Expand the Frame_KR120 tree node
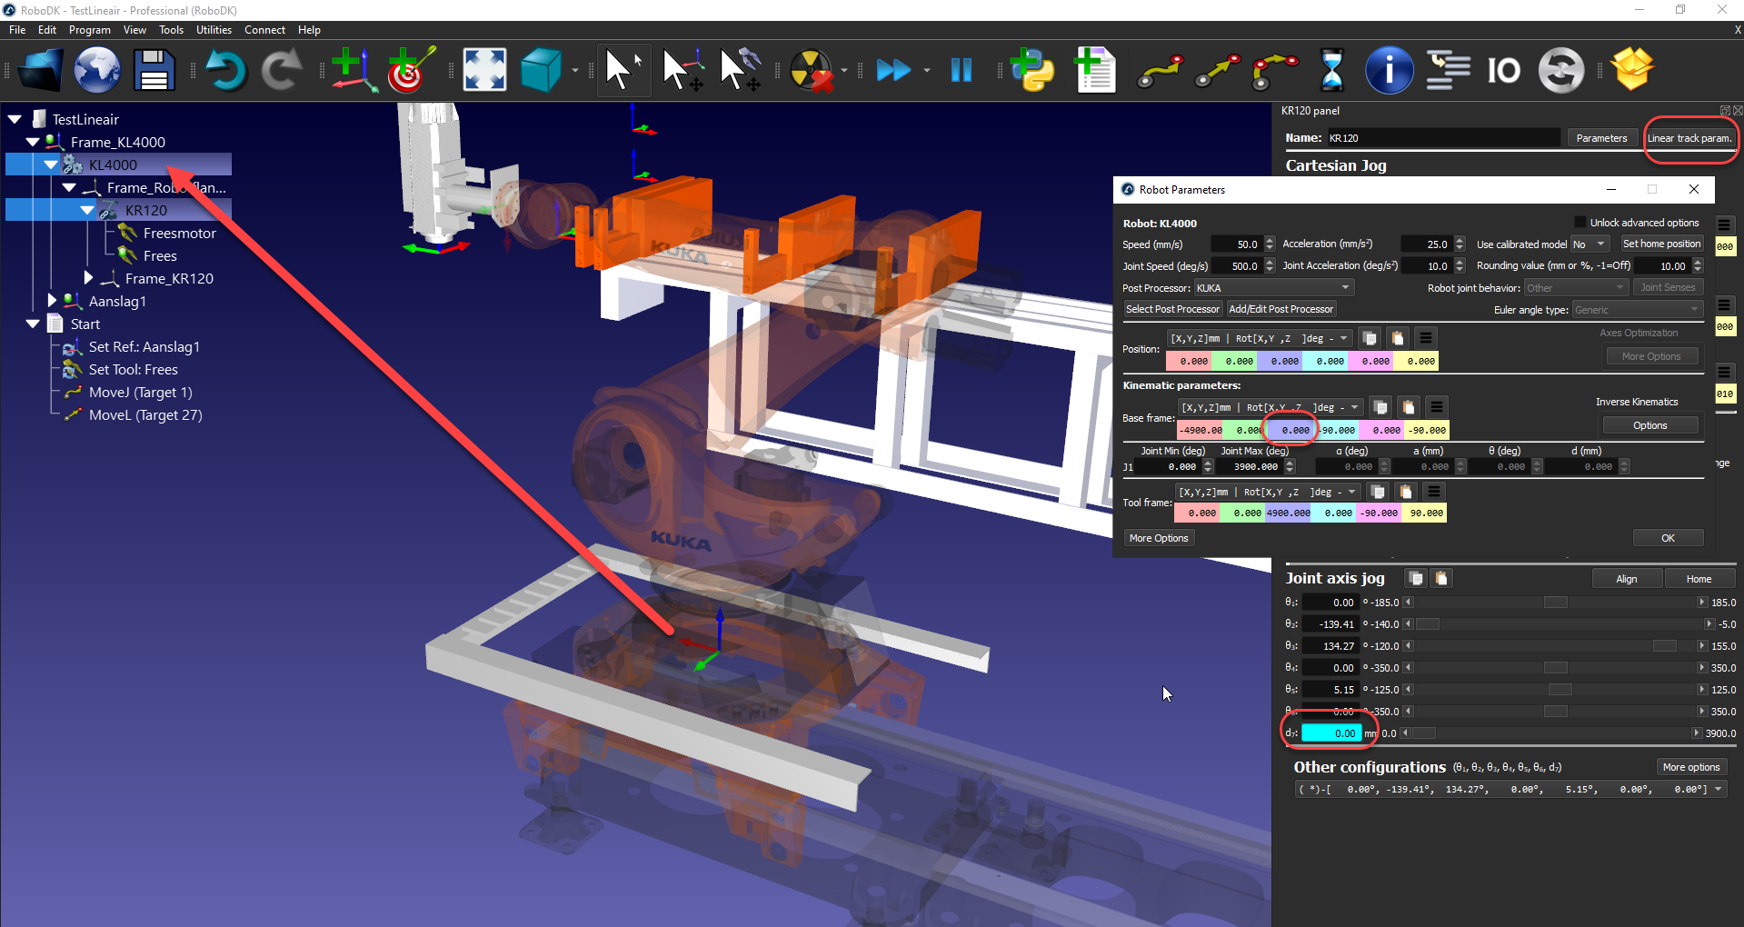The width and height of the screenshot is (1744, 927). [x=88, y=278]
